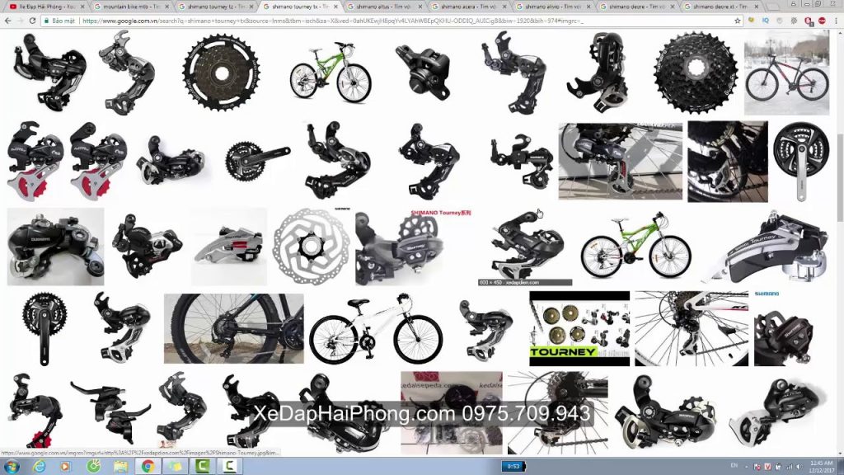
Task: Open the shifter and brake lever image
Action: tap(110, 412)
